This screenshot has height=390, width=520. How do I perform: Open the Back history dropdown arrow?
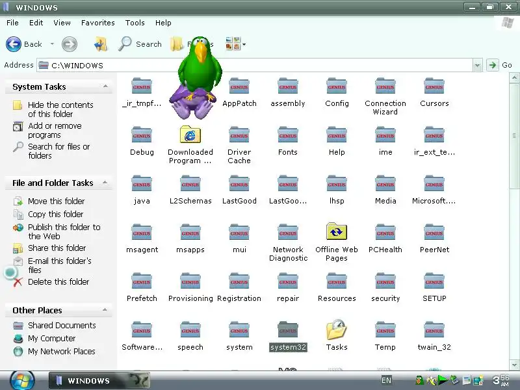pos(52,44)
